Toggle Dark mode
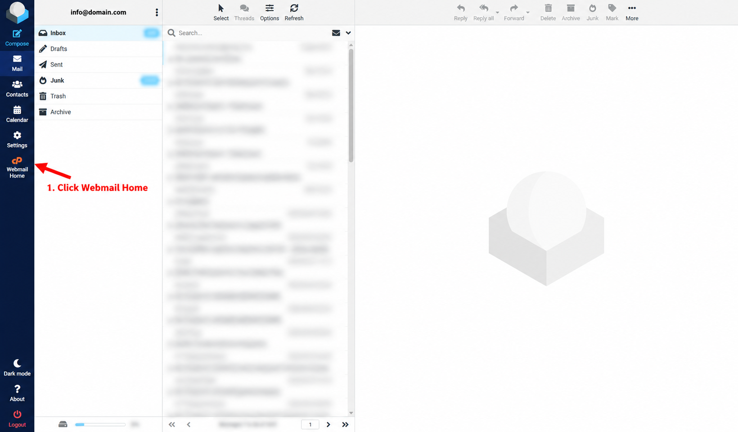 (x=17, y=368)
